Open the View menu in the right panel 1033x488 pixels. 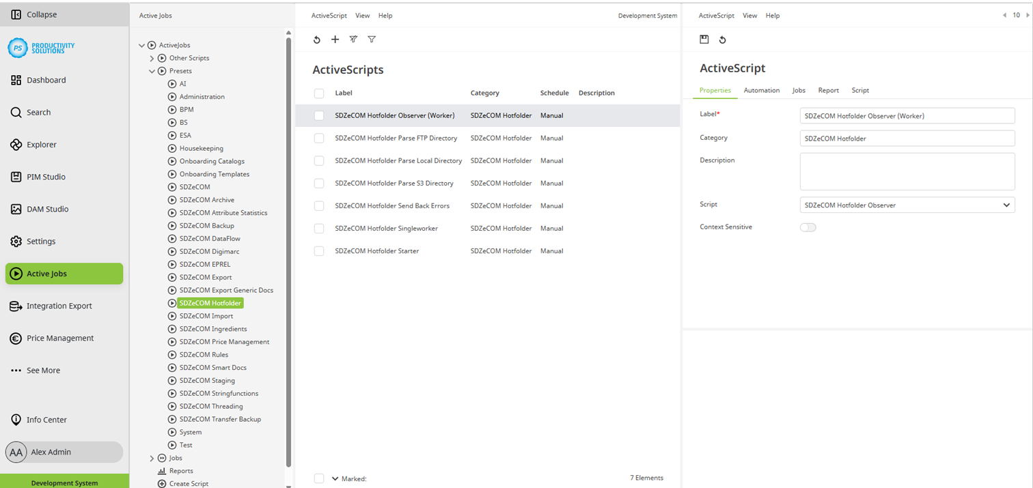click(749, 15)
